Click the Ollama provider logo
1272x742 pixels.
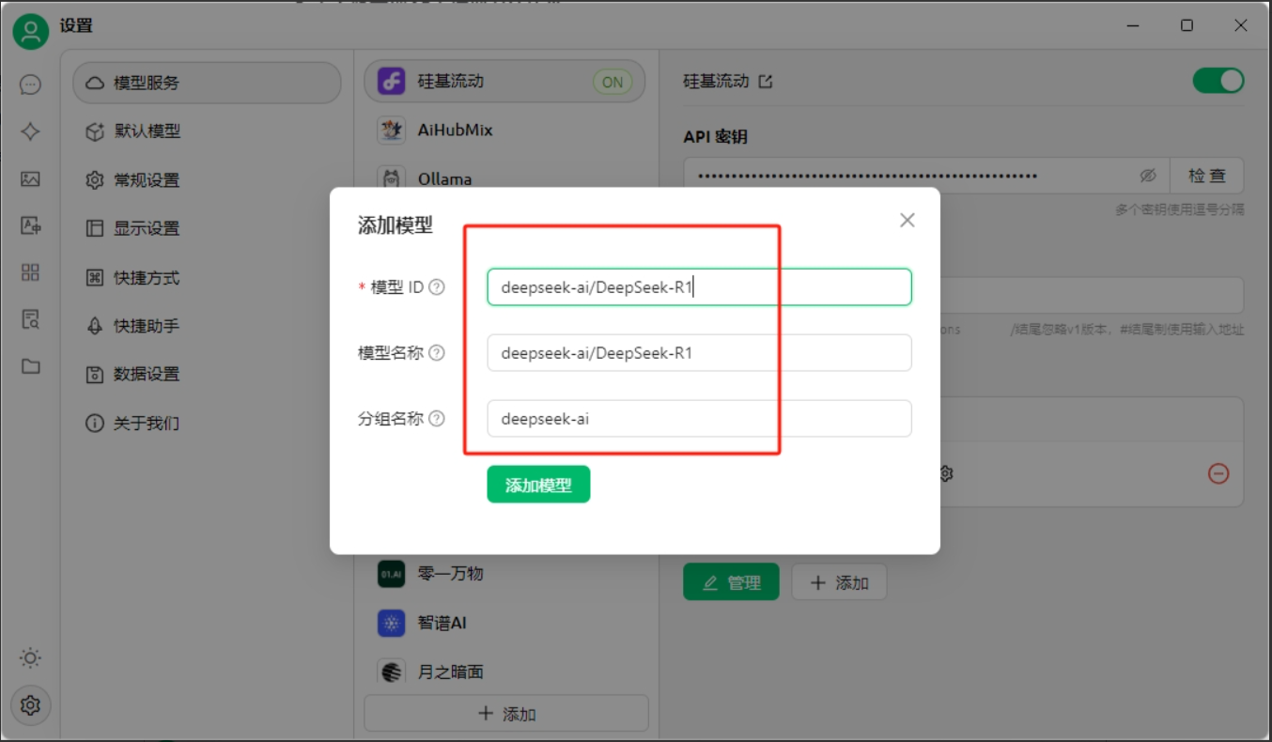pos(391,178)
